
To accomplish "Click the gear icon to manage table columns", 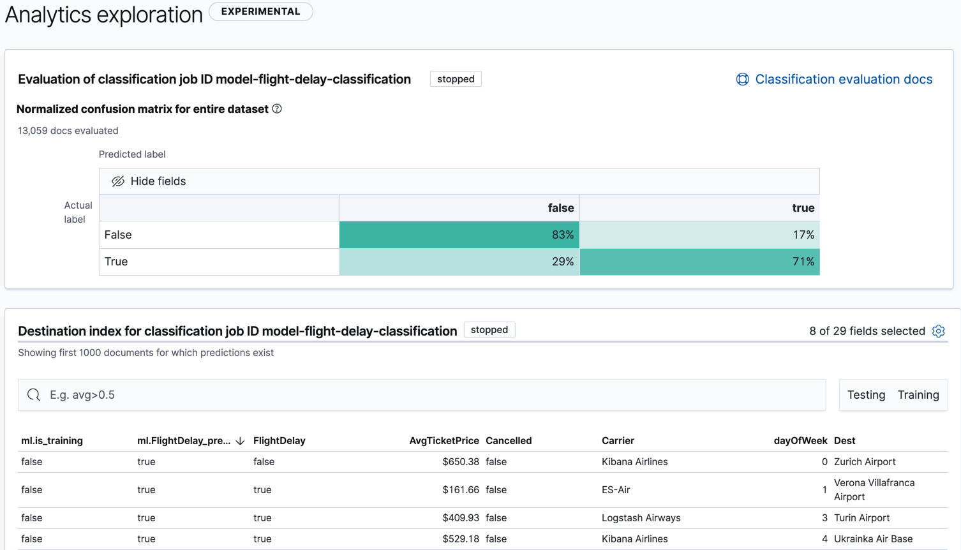I will 938,331.
